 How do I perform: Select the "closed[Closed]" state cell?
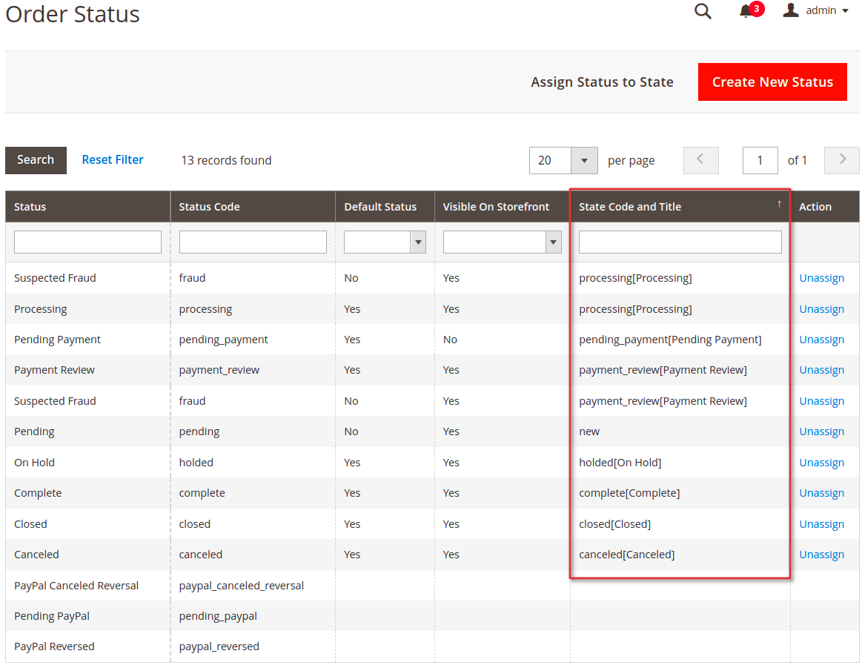(614, 524)
